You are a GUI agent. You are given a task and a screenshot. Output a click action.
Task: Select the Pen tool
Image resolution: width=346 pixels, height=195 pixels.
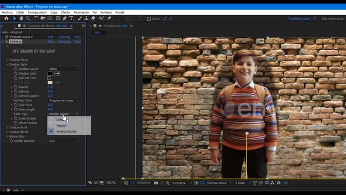[x=65, y=18]
